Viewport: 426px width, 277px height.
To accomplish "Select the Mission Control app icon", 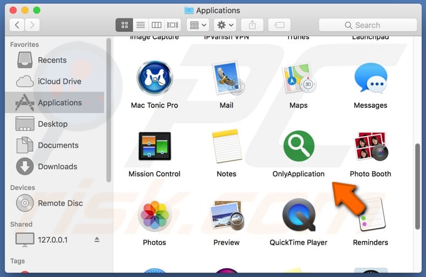I will [155, 146].
